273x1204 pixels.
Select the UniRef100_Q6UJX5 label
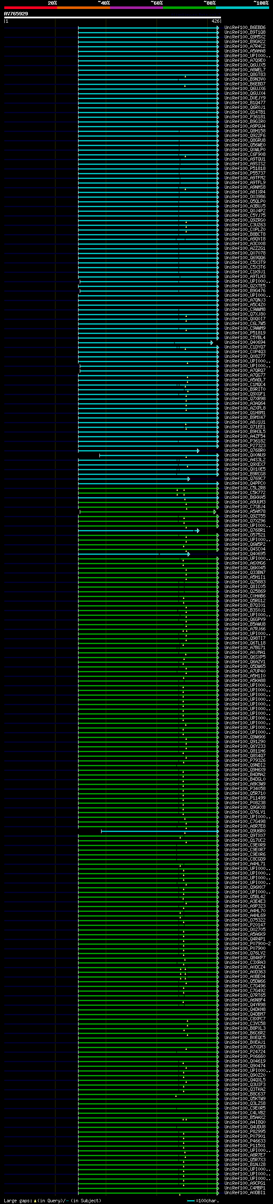245,65
